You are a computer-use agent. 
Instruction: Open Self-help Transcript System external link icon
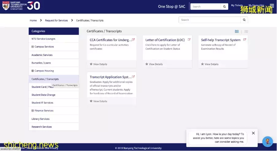pyautogui.click(x=245, y=40)
